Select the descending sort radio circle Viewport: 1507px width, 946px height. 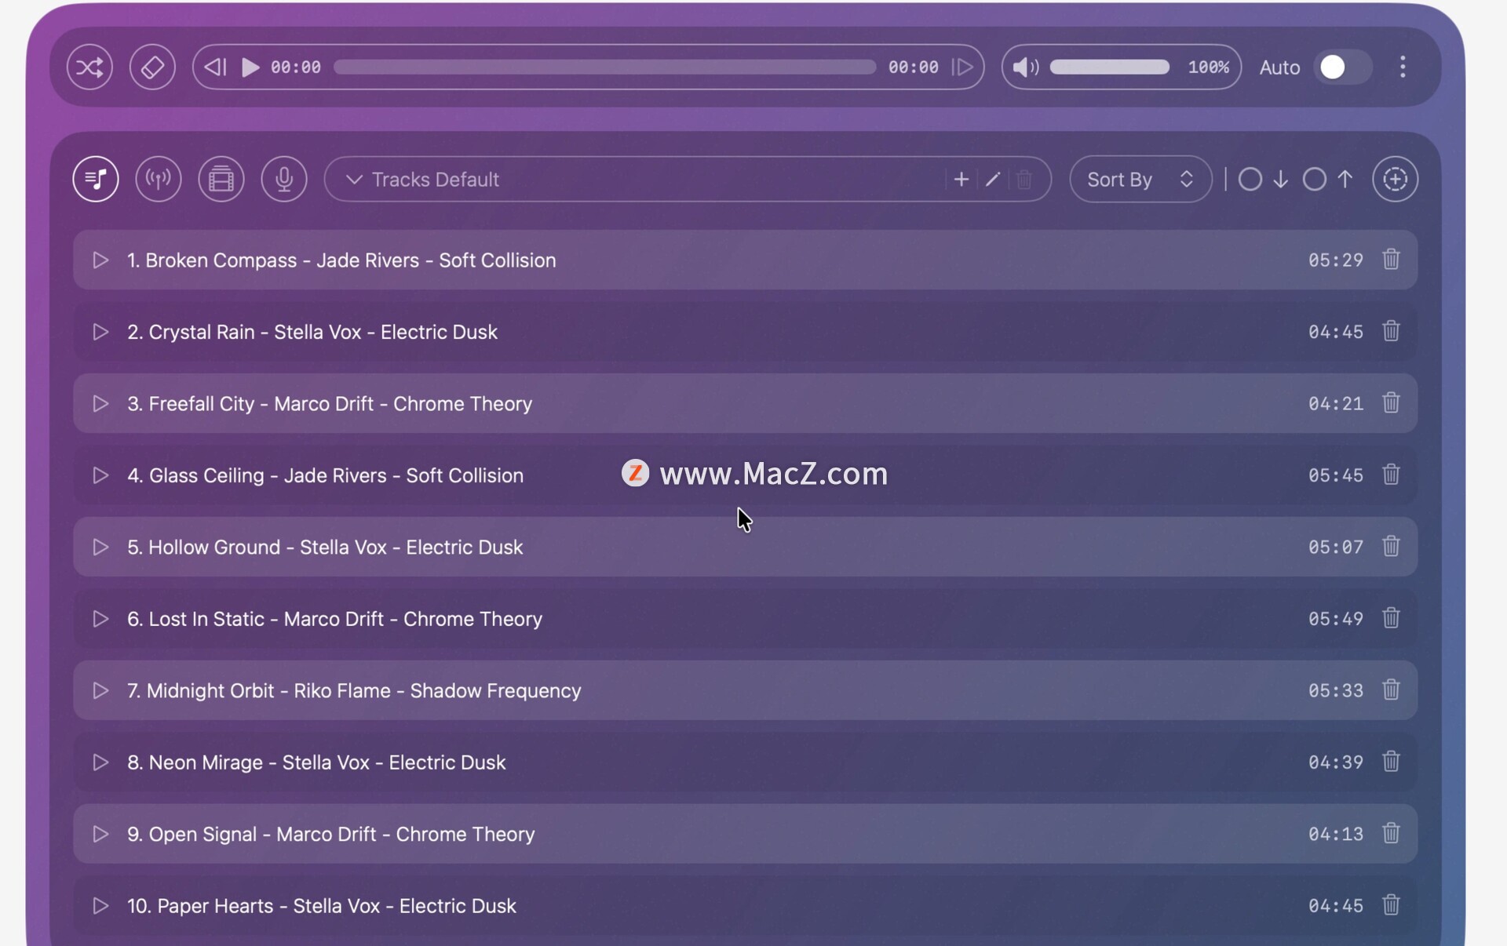(1250, 180)
